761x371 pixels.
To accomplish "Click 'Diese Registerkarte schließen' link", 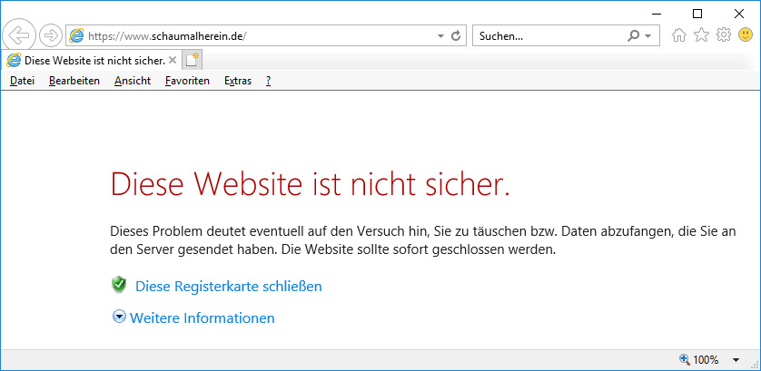I will (228, 286).
